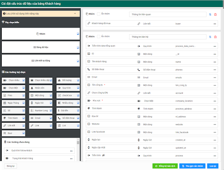Screen dimensions: 224x170
Task: Click the Bool field type blue icon
Action: point(24,133)
